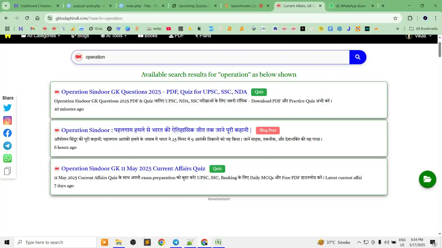Switch to Dashboard Hosting tab

[x=37, y=6]
